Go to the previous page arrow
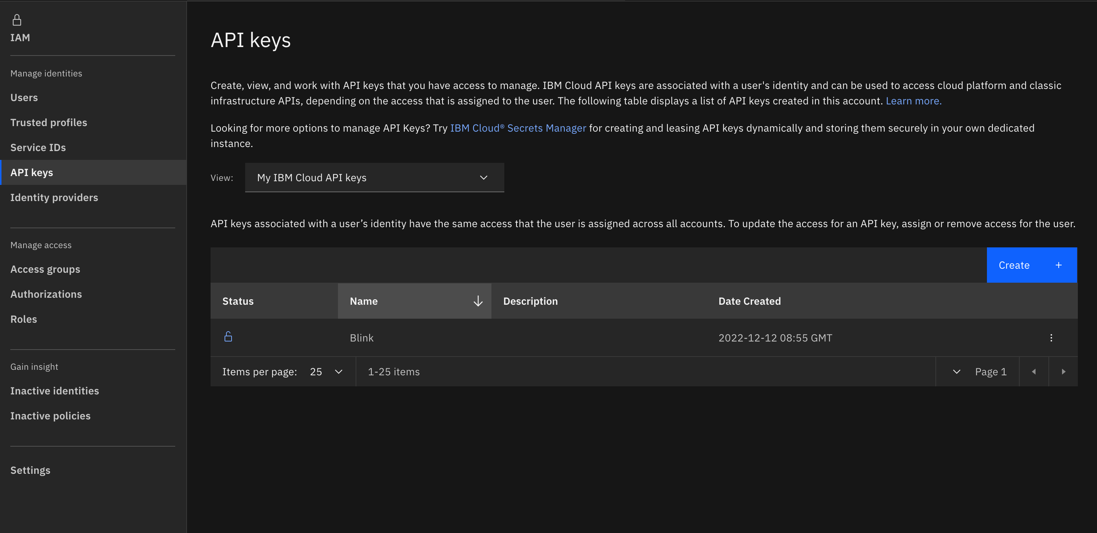The image size is (1097, 533). click(1034, 372)
